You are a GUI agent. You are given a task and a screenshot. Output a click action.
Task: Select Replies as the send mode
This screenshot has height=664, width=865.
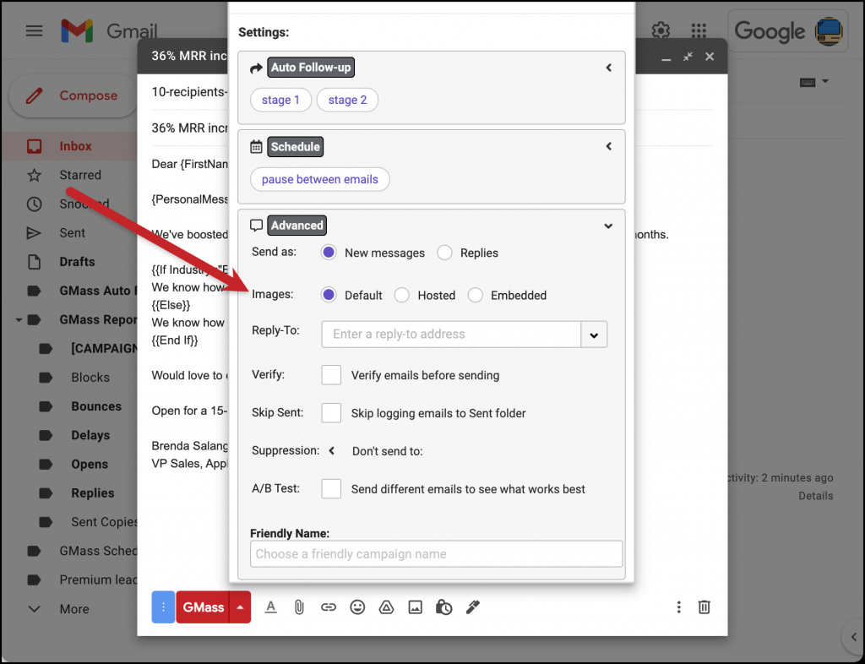(445, 253)
